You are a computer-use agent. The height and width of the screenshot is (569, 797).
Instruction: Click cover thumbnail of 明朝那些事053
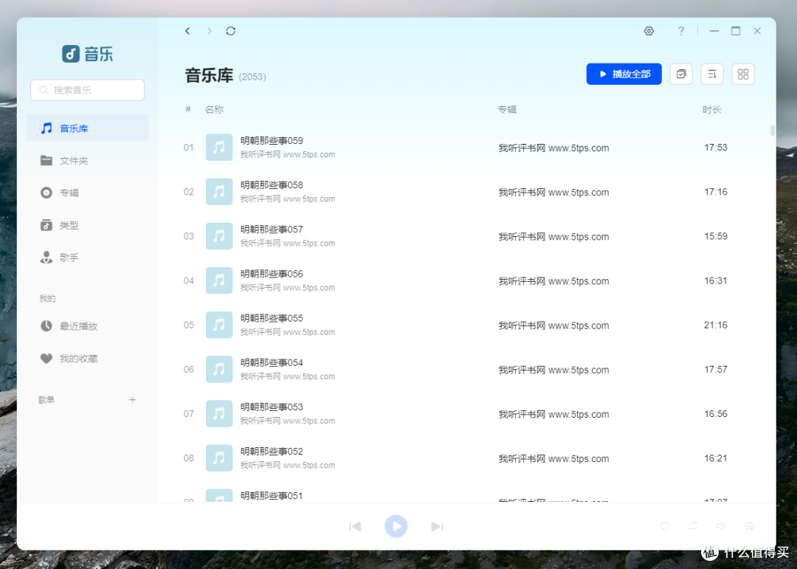coord(219,414)
